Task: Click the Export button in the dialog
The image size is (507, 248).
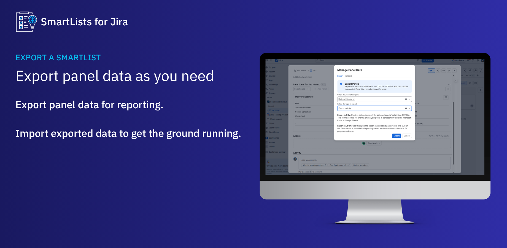Action: [397, 136]
